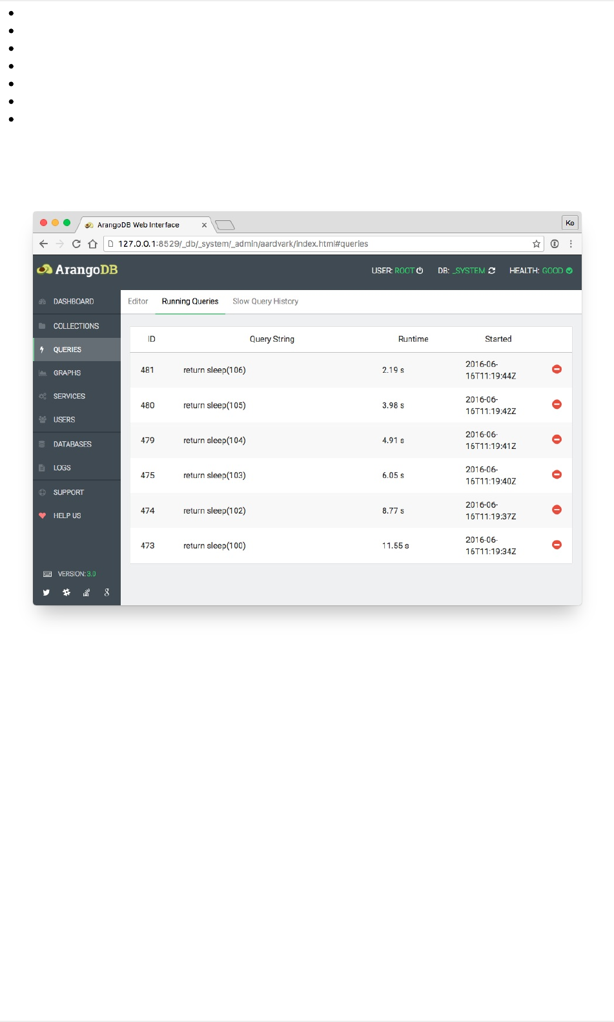Viewport: 614px width, 1022px height.
Task: Open a new browser tab
Action: coord(225,225)
